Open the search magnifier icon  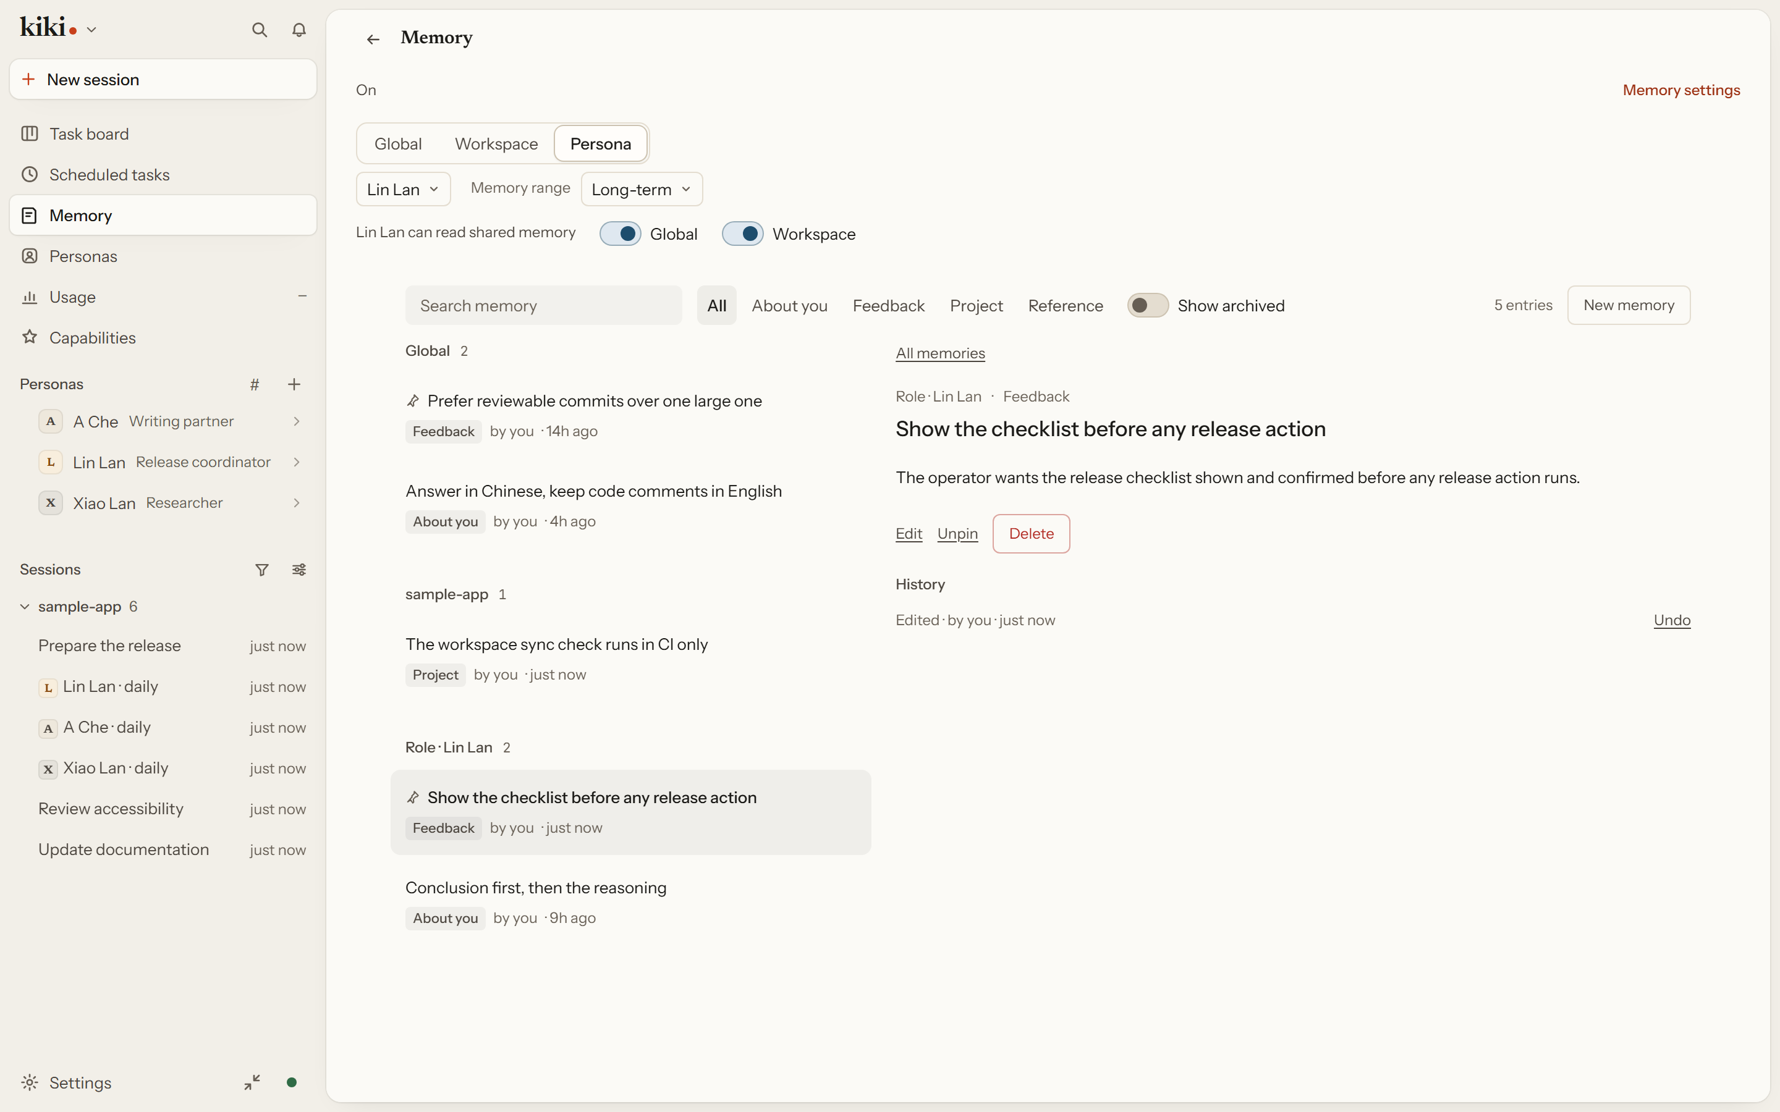tap(259, 30)
